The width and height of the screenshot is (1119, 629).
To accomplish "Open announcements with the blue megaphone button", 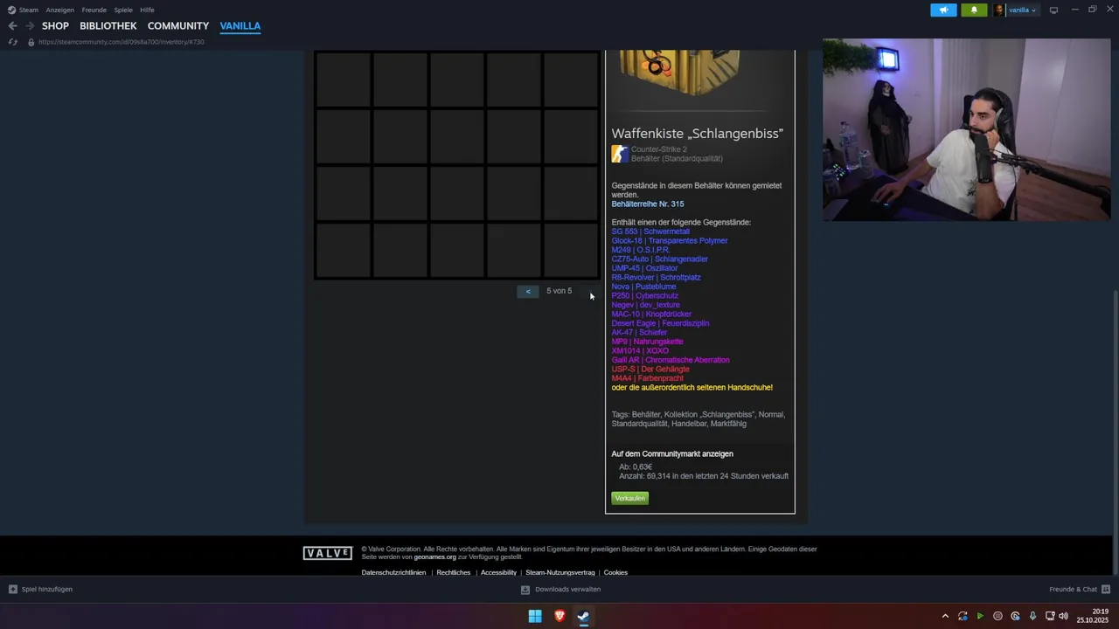I will (x=943, y=10).
